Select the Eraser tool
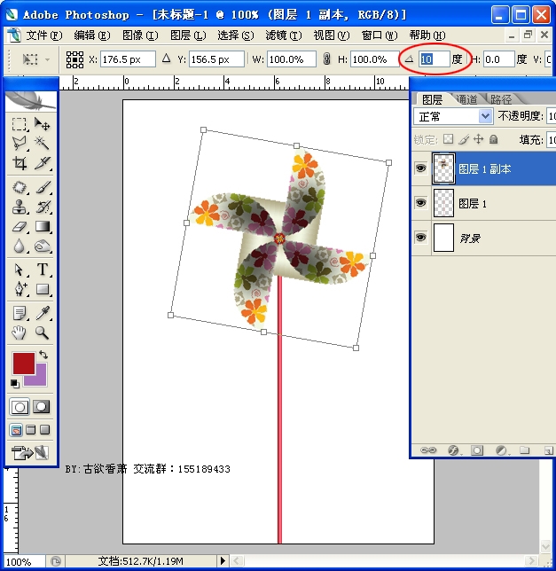 tap(20, 226)
